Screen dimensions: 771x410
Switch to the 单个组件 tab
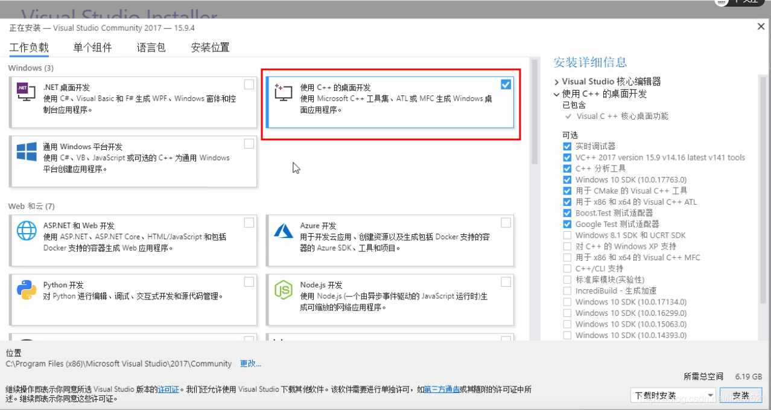pyautogui.click(x=92, y=48)
